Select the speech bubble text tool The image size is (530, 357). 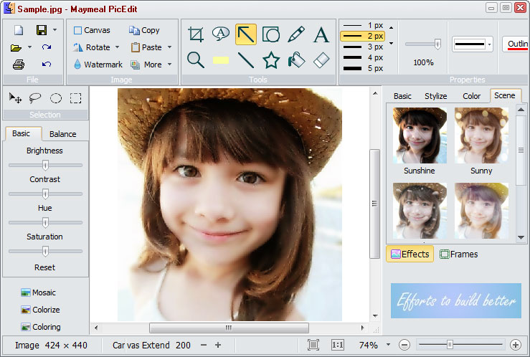point(220,34)
